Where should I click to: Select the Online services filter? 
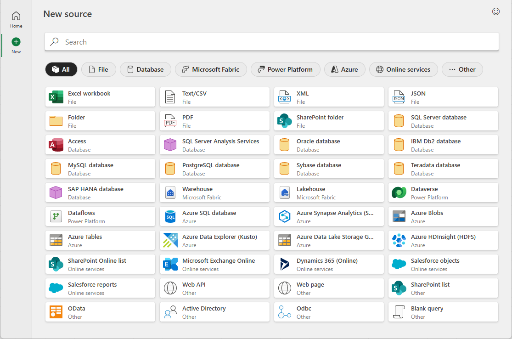point(403,69)
